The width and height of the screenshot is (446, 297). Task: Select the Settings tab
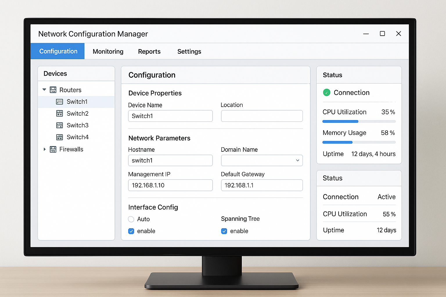189,51
